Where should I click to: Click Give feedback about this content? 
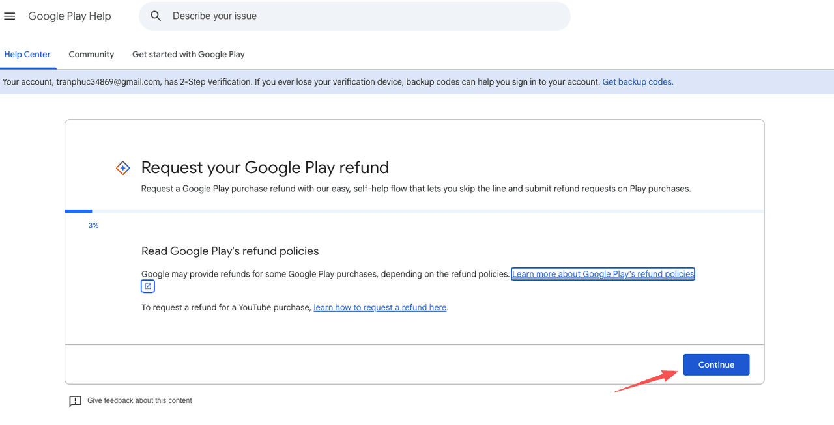point(140,400)
